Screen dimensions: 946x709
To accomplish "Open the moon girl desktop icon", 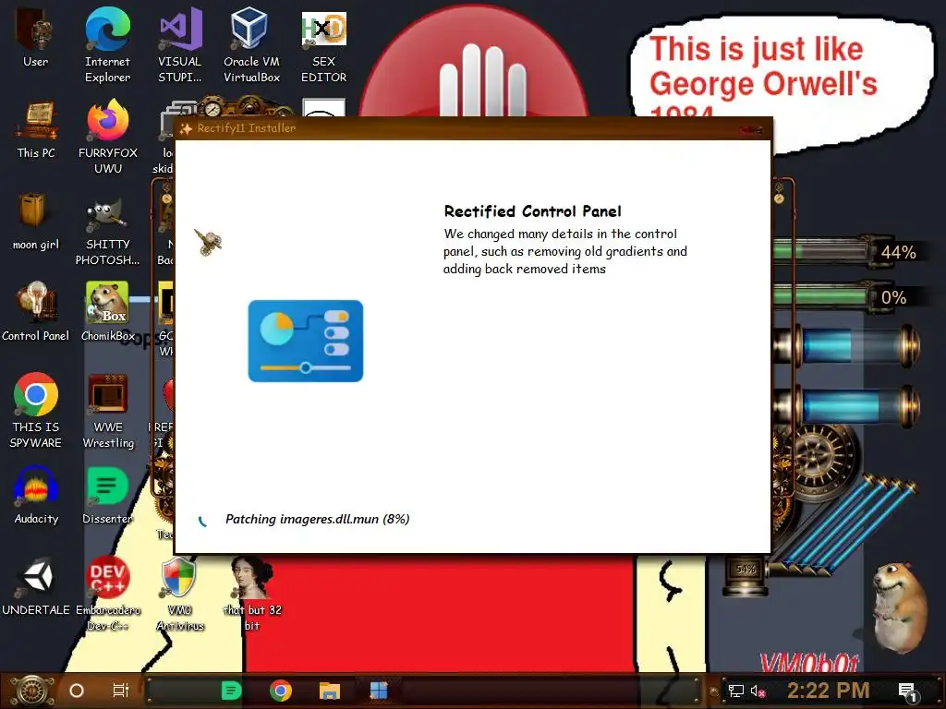I will 36,221.
